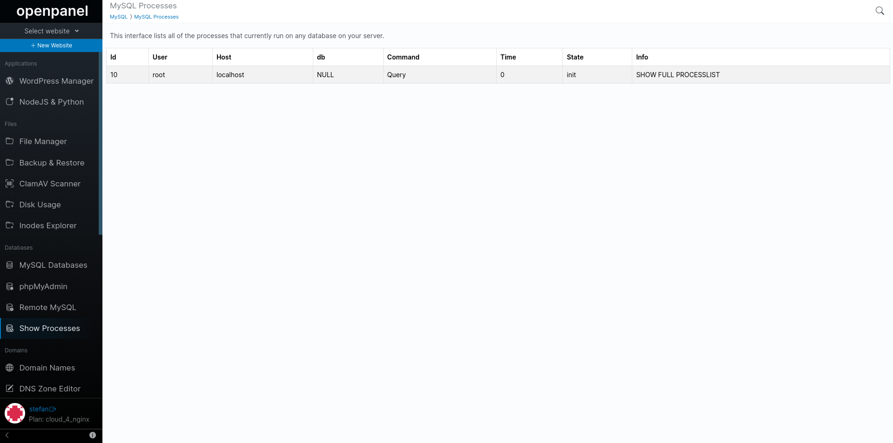Click the stefan username link
Image resolution: width=893 pixels, height=443 pixels.
tap(39, 409)
